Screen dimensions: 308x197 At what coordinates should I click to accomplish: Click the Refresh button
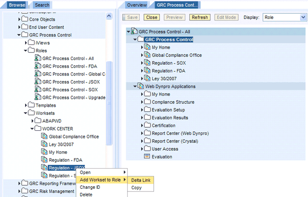point(200,17)
